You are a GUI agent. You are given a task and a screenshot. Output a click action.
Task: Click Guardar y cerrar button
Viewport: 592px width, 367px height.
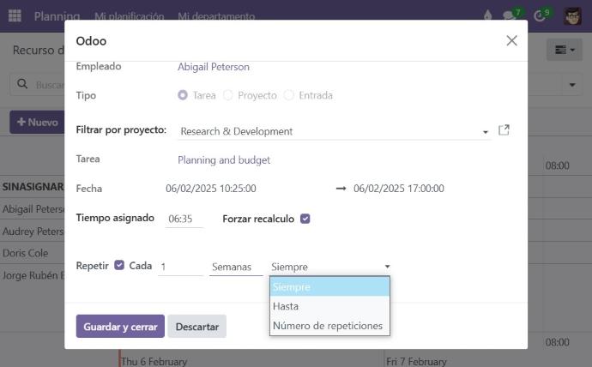point(120,326)
